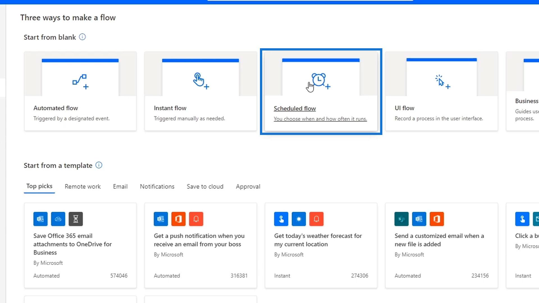
Task: Open the Automated flow card title
Action: click(x=56, y=108)
